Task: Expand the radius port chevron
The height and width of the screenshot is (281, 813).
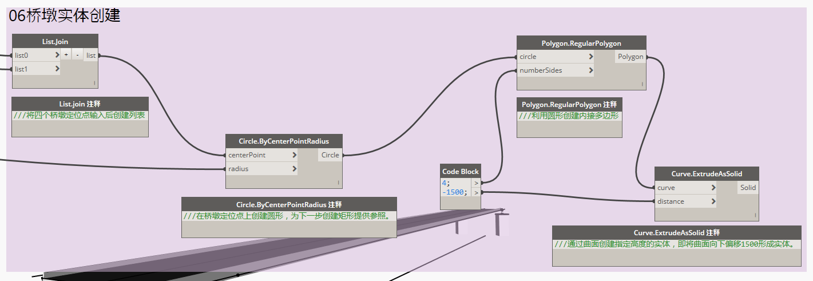Action: pos(294,168)
